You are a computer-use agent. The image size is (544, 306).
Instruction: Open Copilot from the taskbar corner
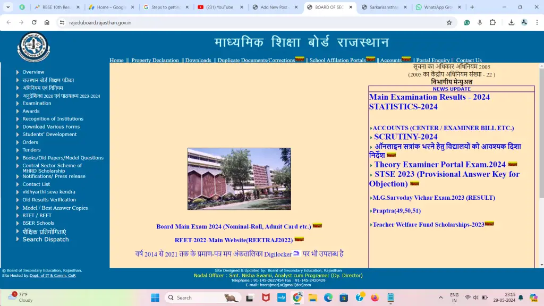[533, 297]
